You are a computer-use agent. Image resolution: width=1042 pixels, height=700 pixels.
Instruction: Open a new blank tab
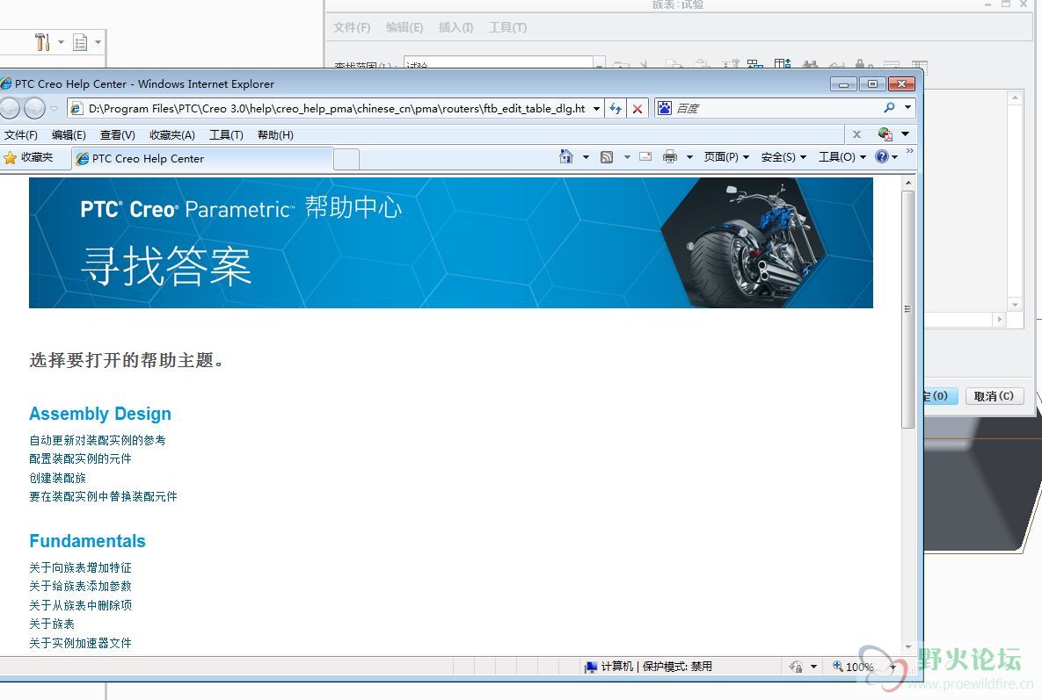pos(346,160)
